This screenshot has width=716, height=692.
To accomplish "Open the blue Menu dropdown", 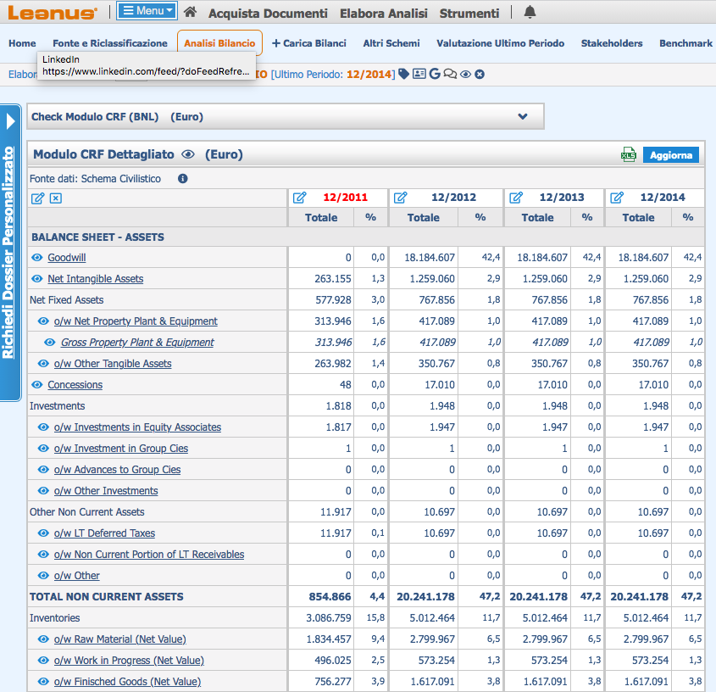I will point(147,11).
